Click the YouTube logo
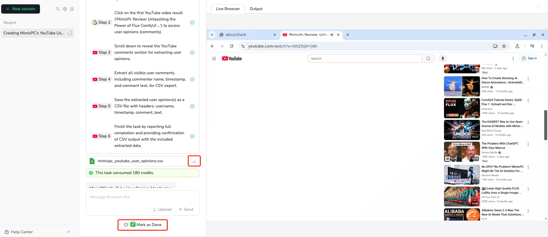 [x=232, y=59]
